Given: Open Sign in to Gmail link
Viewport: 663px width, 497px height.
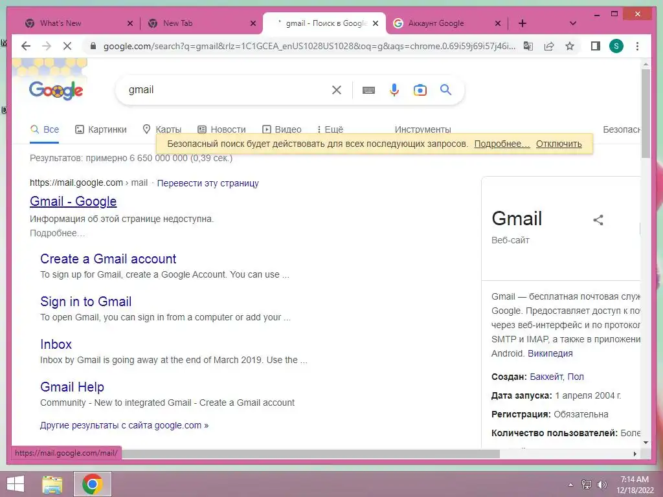Looking at the screenshot, I should point(86,302).
